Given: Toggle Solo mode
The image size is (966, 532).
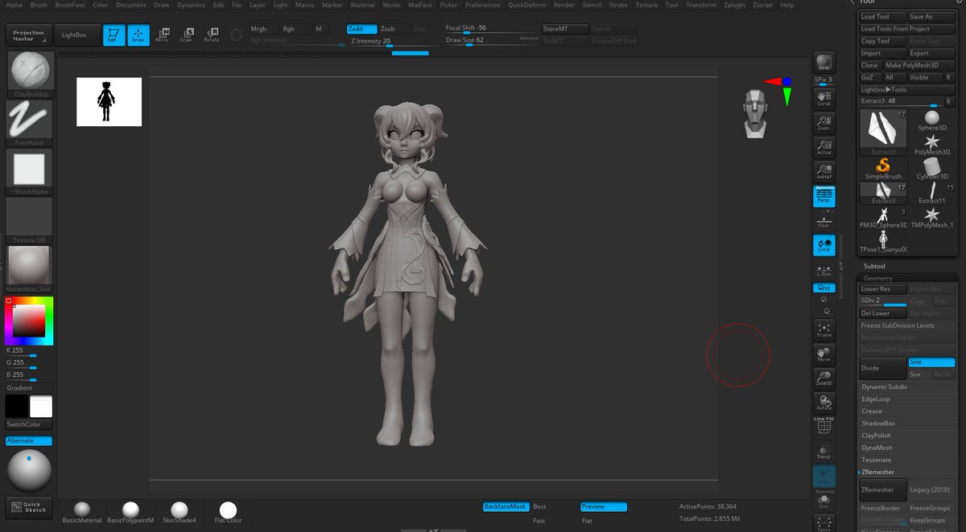Looking at the screenshot, I should (x=824, y=501).
